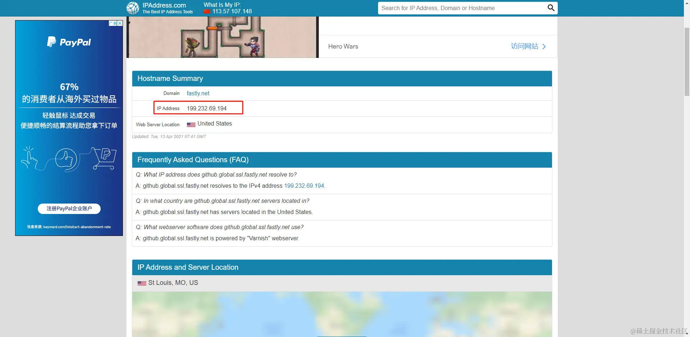Click the server location map

point(342,314)
